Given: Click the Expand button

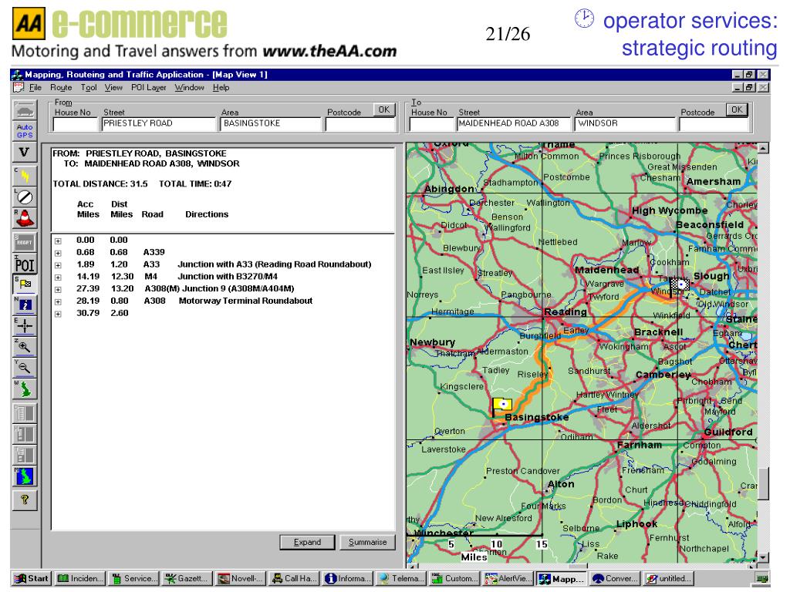Looking at the screenshot, I should pyautogui.click(x=307, y=542).
